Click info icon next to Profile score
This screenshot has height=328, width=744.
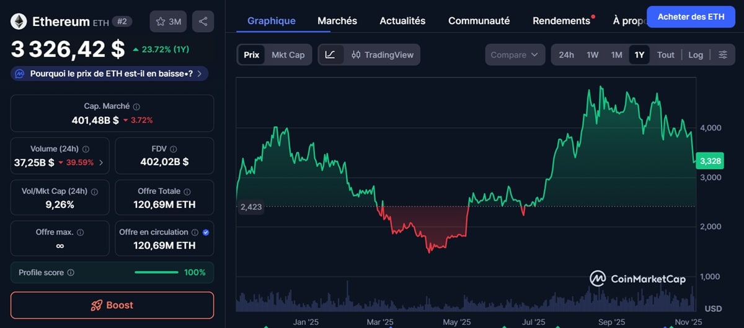tap(71, 273)
